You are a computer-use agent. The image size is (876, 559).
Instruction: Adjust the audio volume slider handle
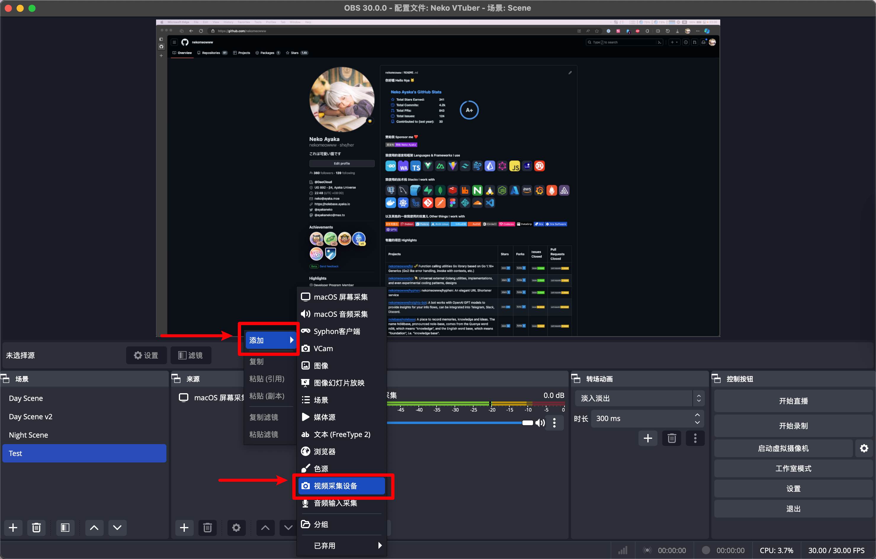tap(527, 423)
